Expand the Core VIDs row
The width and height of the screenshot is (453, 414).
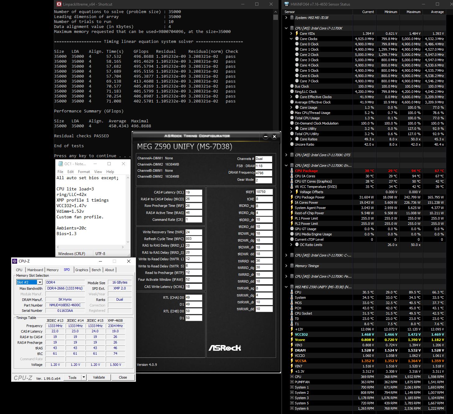tap(291, 34)
